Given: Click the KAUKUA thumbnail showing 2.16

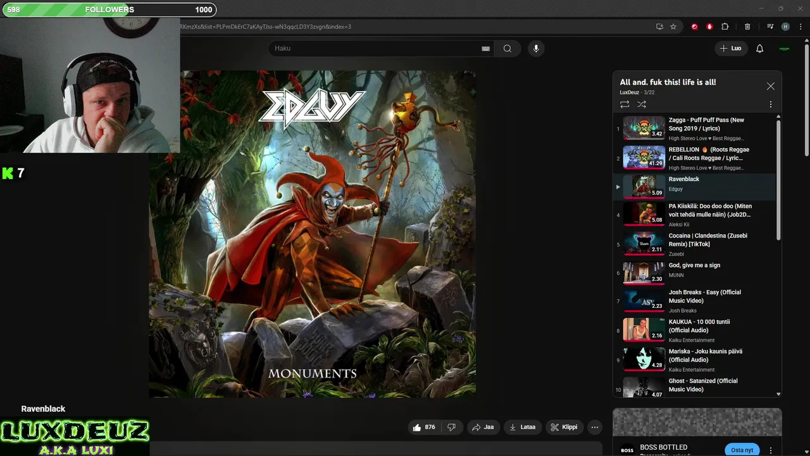Looking at the screenshot, I should (644, 329).
